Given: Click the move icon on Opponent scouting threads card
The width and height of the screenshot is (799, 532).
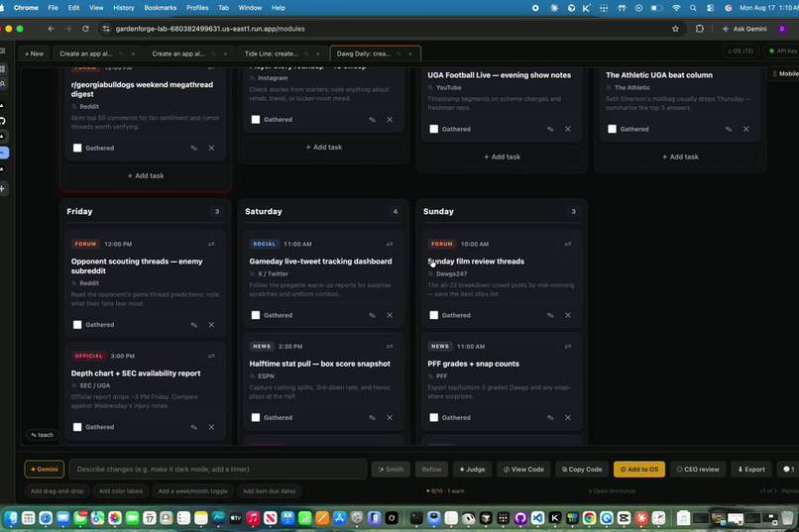Looking at the screenshot, I should [x=211, y=245].
